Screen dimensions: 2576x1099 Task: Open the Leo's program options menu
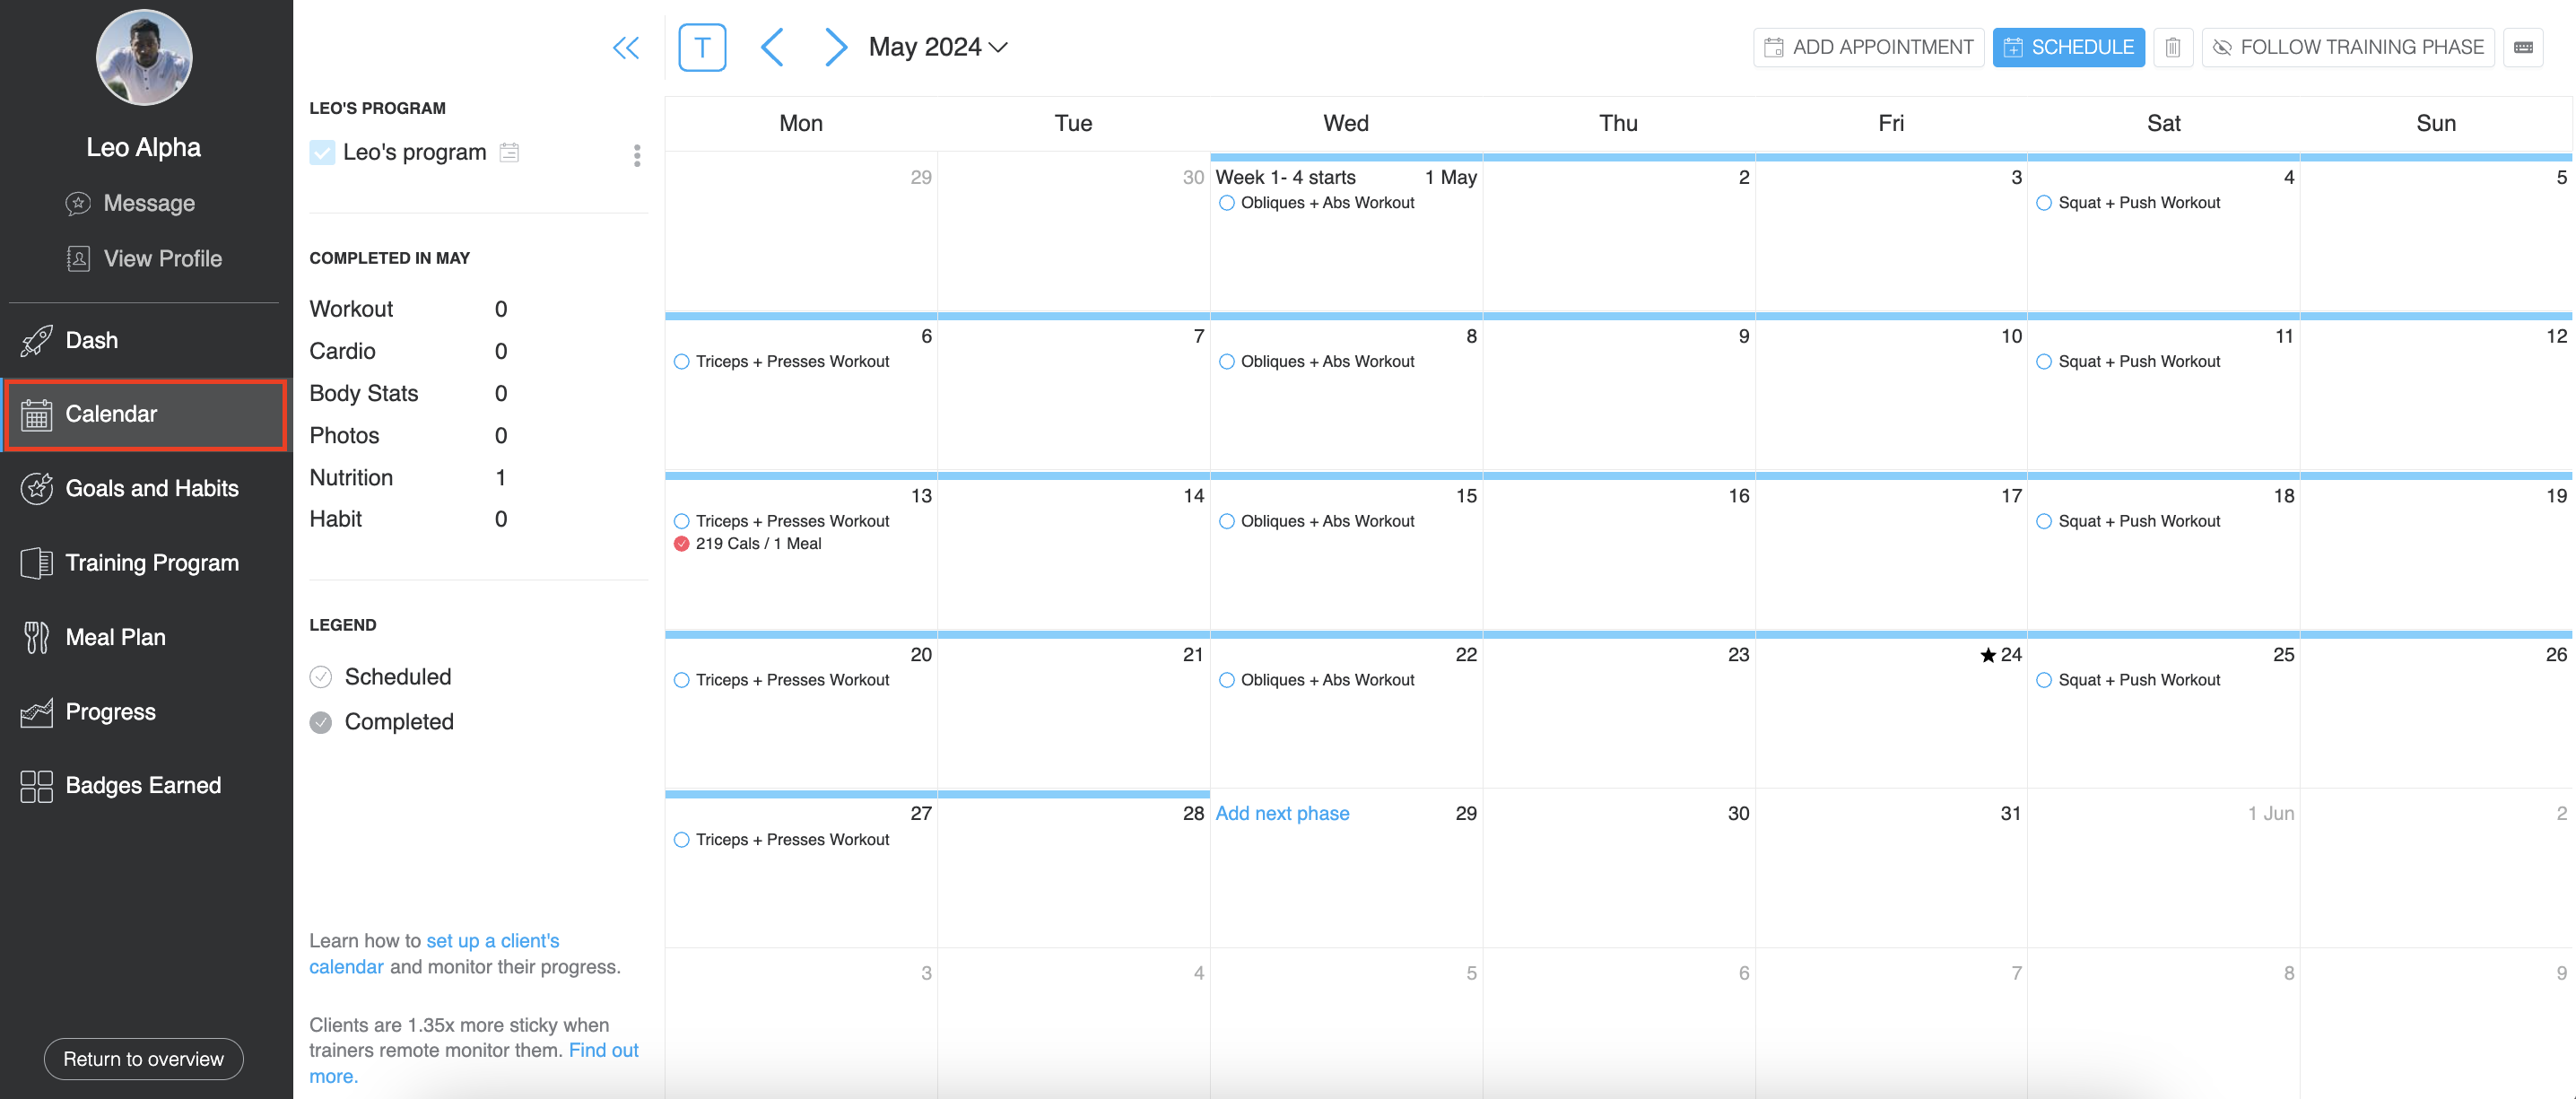[x=637, y=155]
